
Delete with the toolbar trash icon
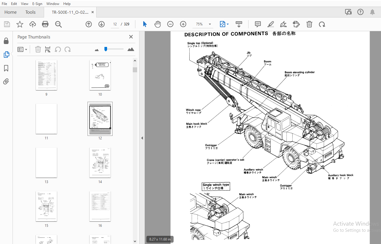tap(309, 24)
